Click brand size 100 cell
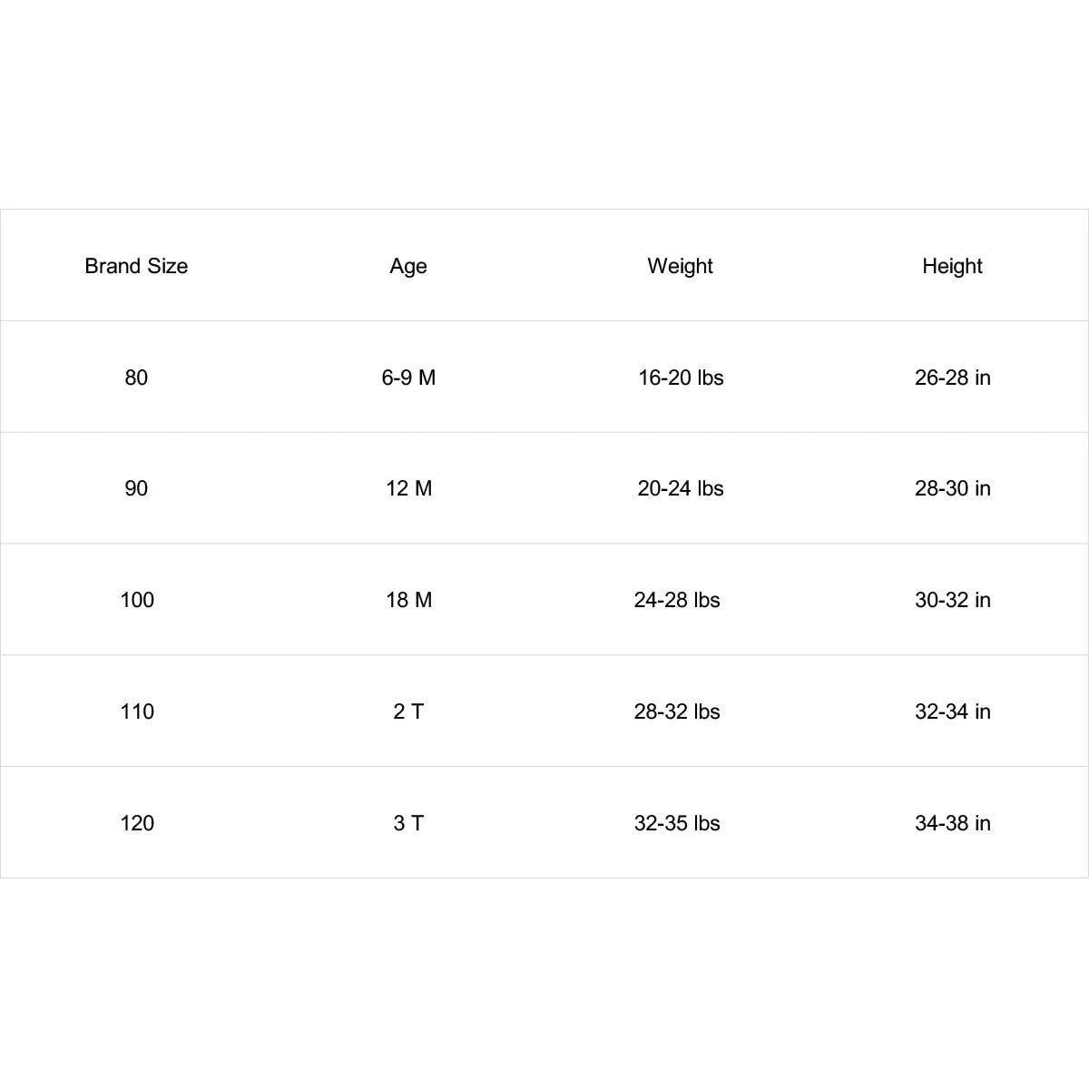Screen dimensions: 1089x1089 137,600
